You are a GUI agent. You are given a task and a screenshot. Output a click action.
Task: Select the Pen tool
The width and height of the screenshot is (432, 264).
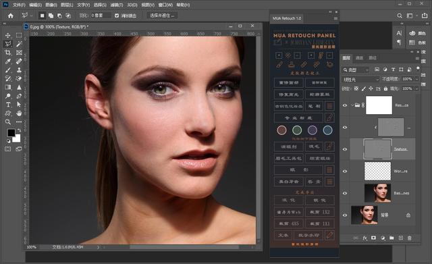19,96
